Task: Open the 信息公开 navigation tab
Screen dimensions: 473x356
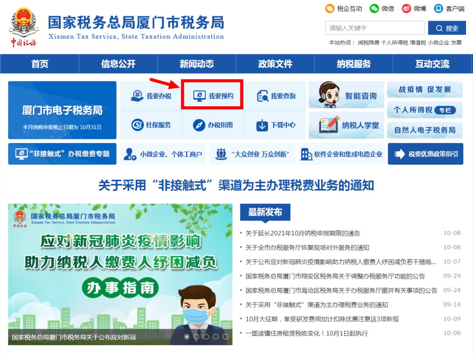Action: 118,63
